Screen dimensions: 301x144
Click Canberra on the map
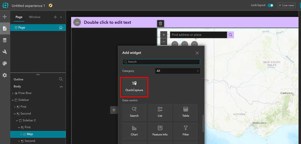click(x=286, y=93)
